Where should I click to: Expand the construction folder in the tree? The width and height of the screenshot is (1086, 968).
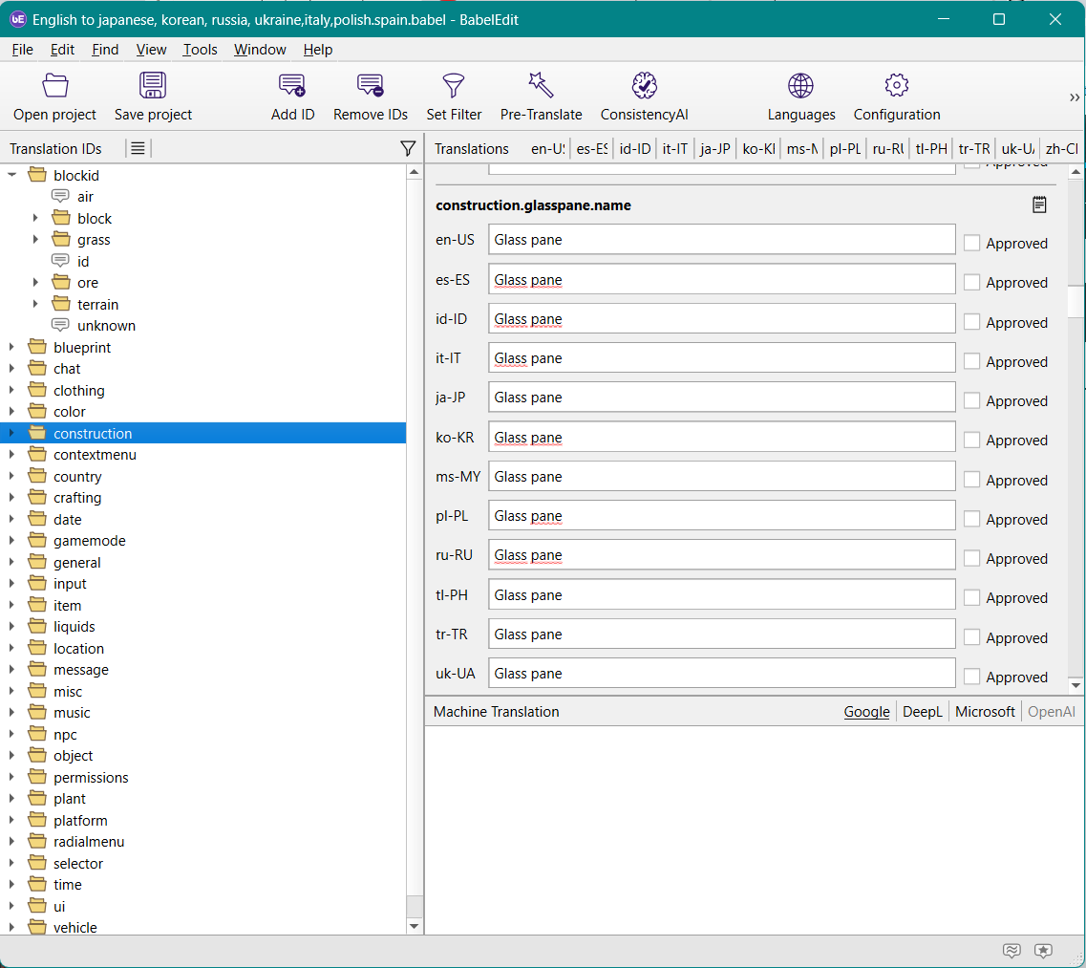12,434
